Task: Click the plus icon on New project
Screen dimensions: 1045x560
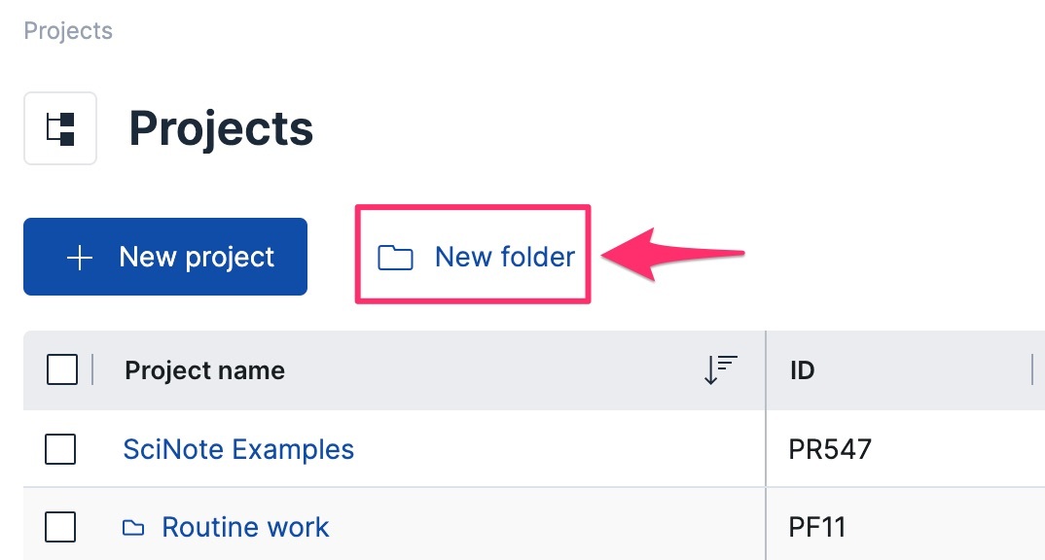Action: coord(80,258)
